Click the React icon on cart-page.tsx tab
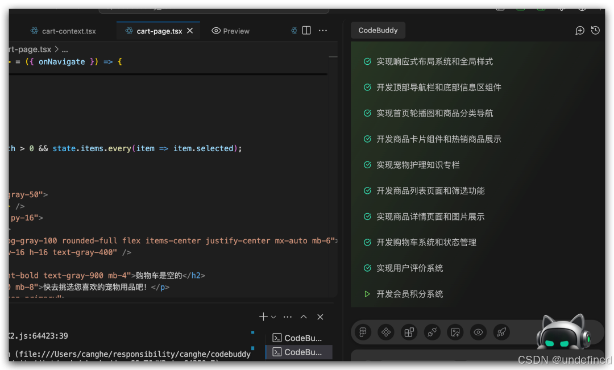This screenshot has height=370, width=614. [x=129, y=31]
